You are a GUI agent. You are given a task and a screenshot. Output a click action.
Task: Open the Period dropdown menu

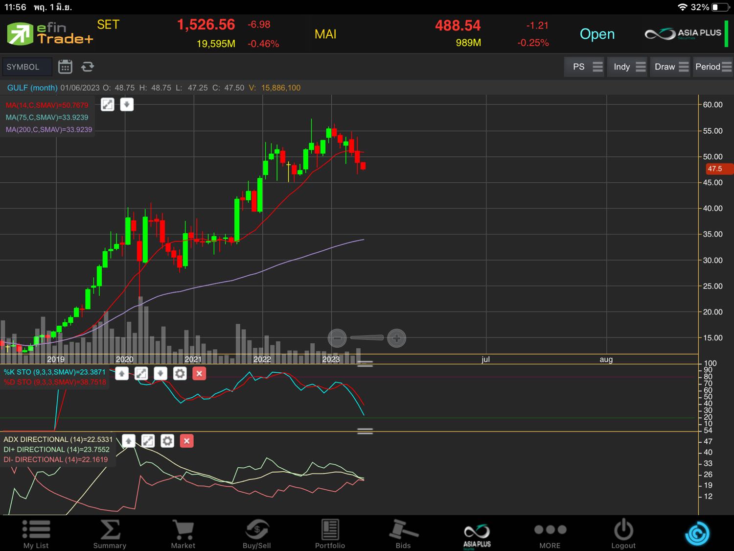(713, 67)
